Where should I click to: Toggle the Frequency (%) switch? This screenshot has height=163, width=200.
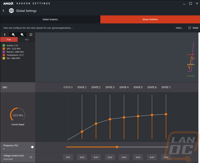pos(32,147)
